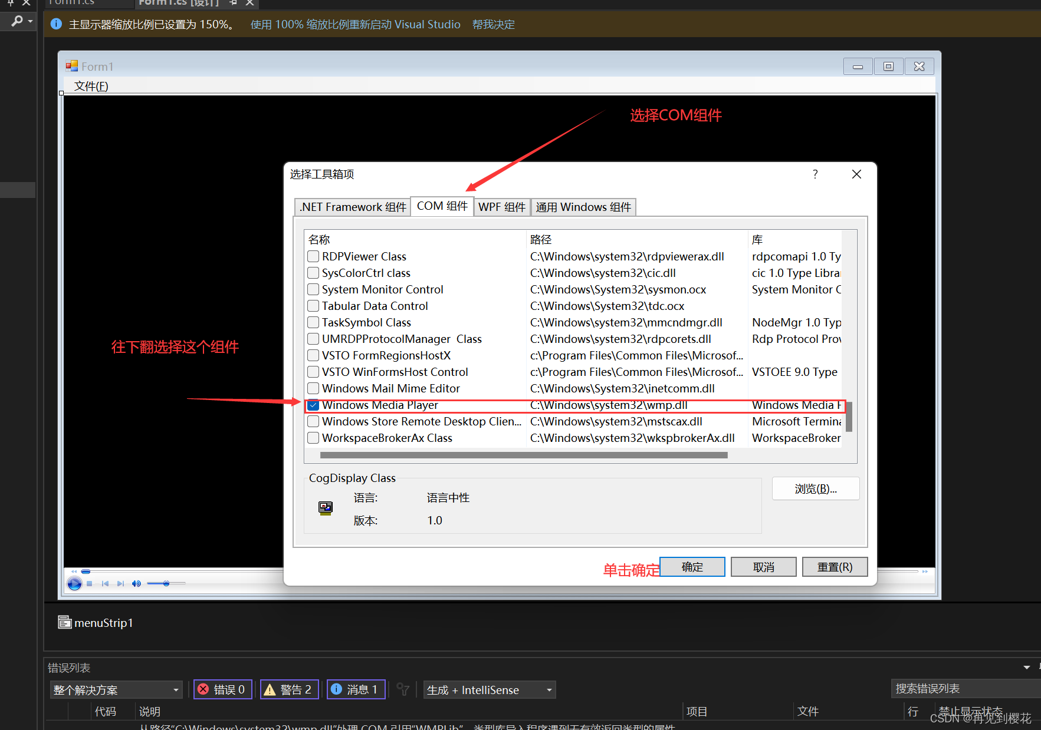This screenshot has width=1041, height=730.
Task: Click the CogDisplay Class component icon
Action: click(325, 508)
